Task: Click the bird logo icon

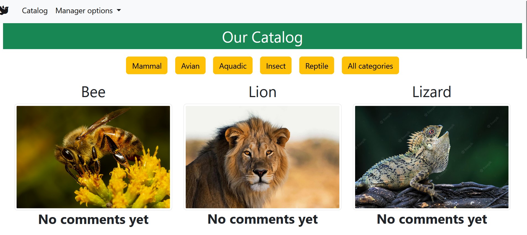Action: coord(4,10)
